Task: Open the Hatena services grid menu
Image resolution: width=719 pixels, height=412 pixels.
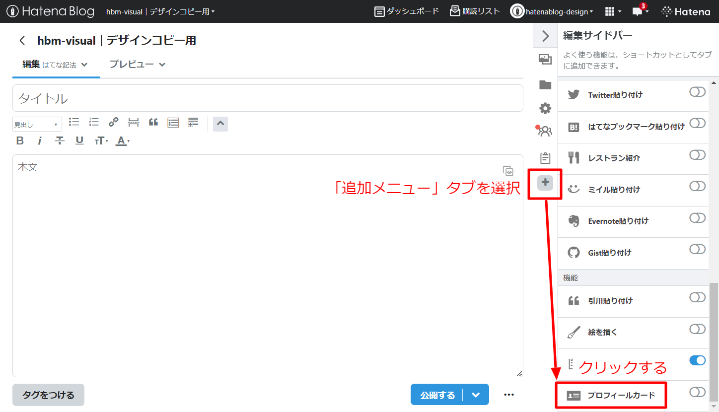Action: tap(613, 11)
